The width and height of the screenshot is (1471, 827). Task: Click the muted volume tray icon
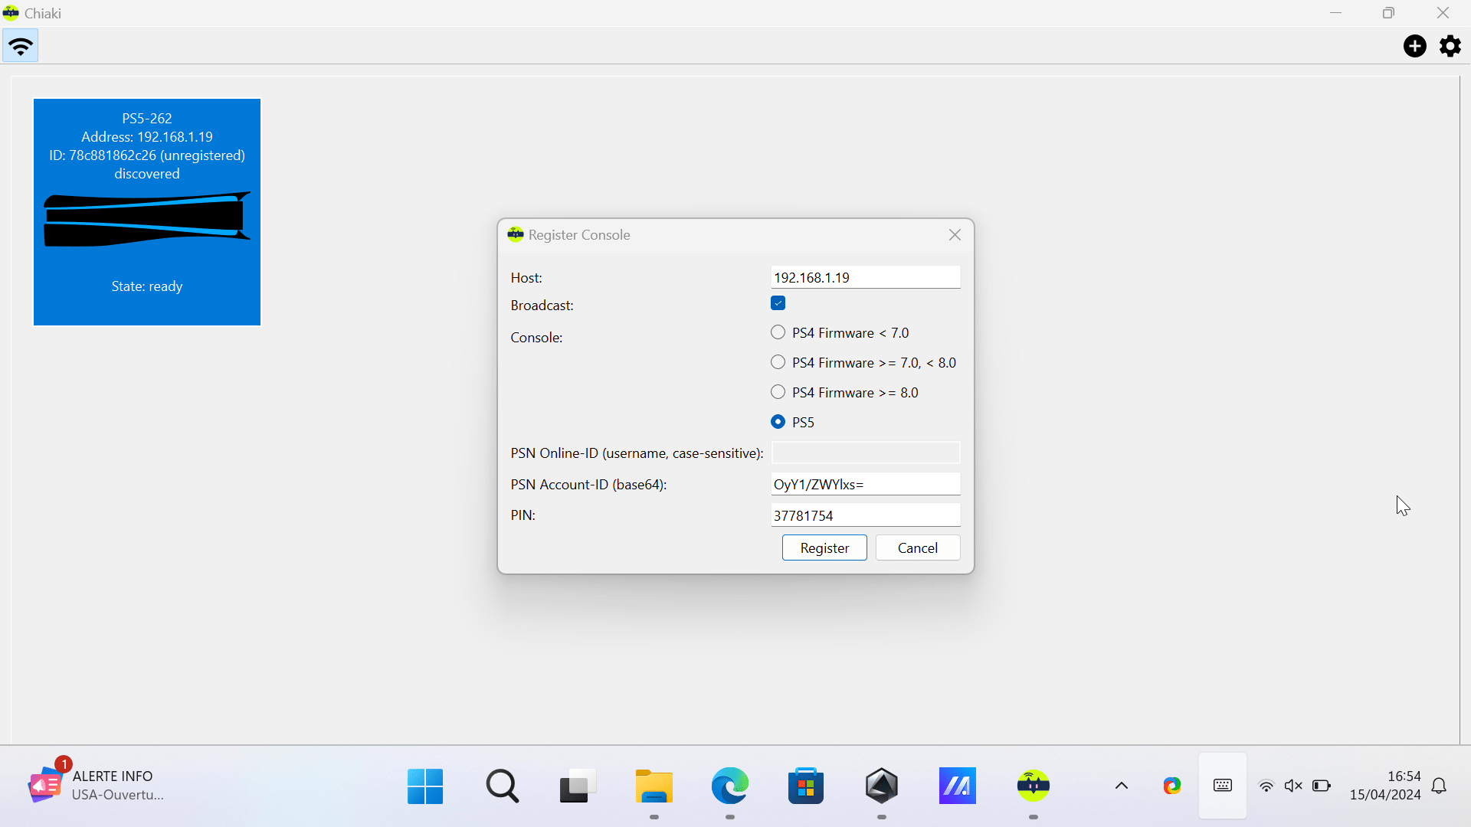coord(1293,786)
